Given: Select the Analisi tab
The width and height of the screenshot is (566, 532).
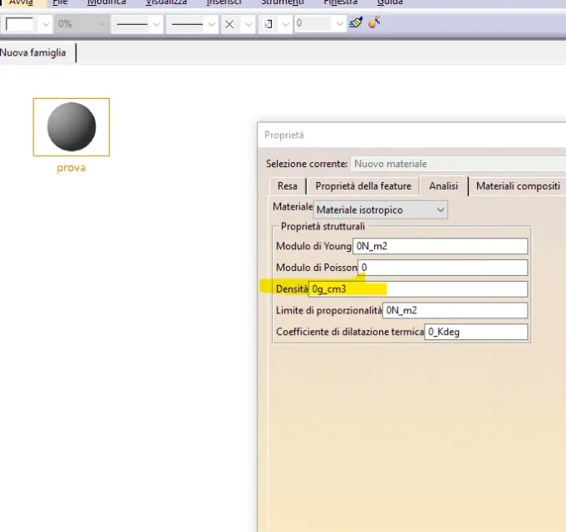Looking at the screenshot, I should 443,186.
